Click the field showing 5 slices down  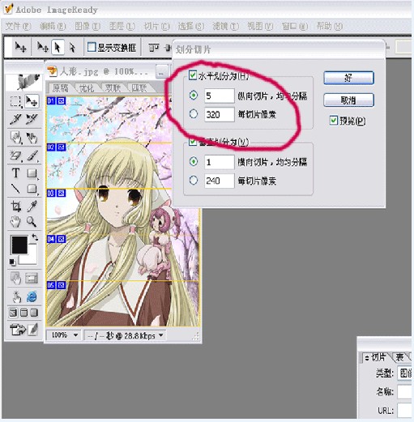coord(219,96)
